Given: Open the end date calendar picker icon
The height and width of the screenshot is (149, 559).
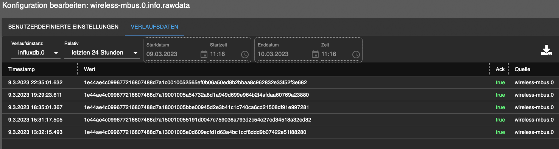Looking at the screenshot, I should [x=315, y=54].
